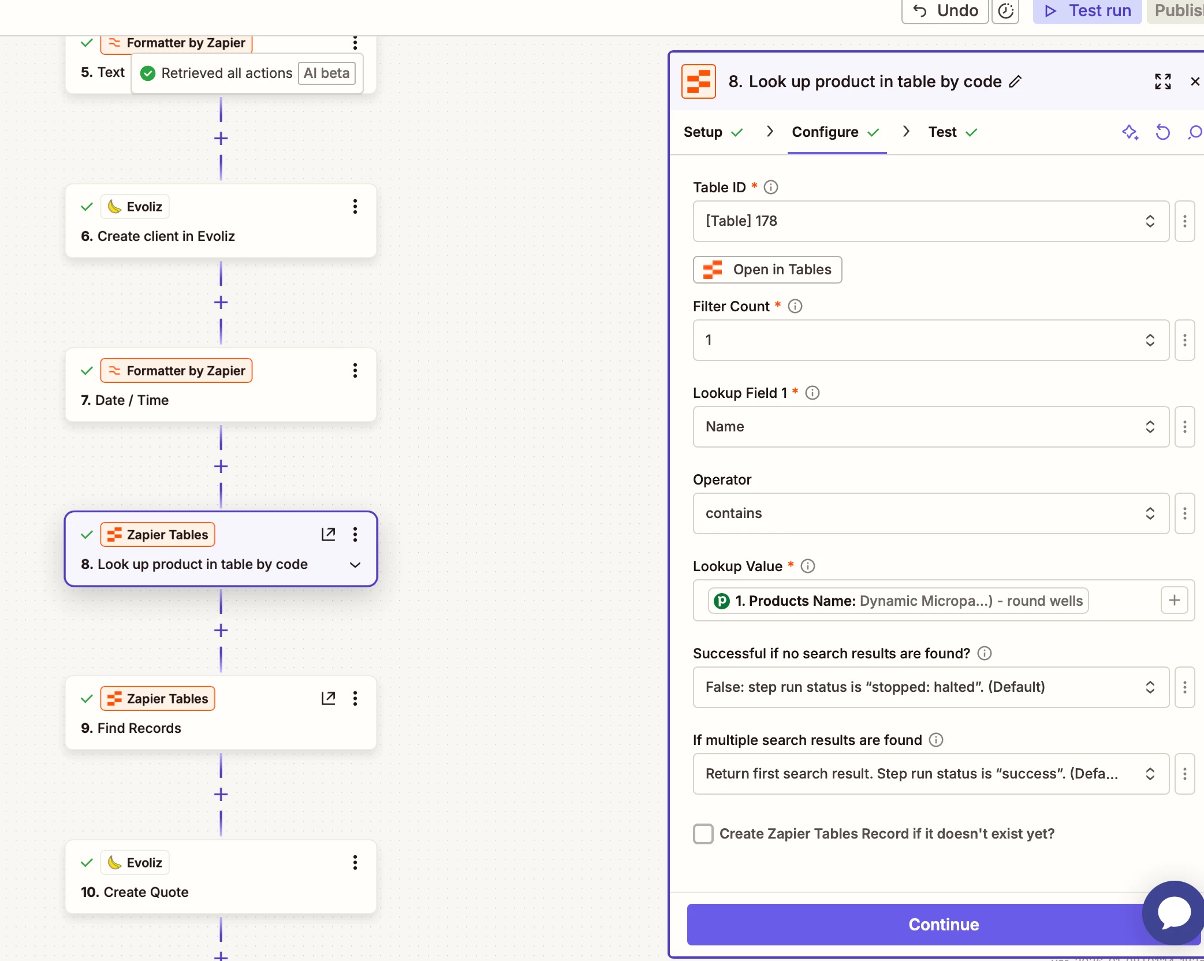Open the Operator contains dropdown

930,513
